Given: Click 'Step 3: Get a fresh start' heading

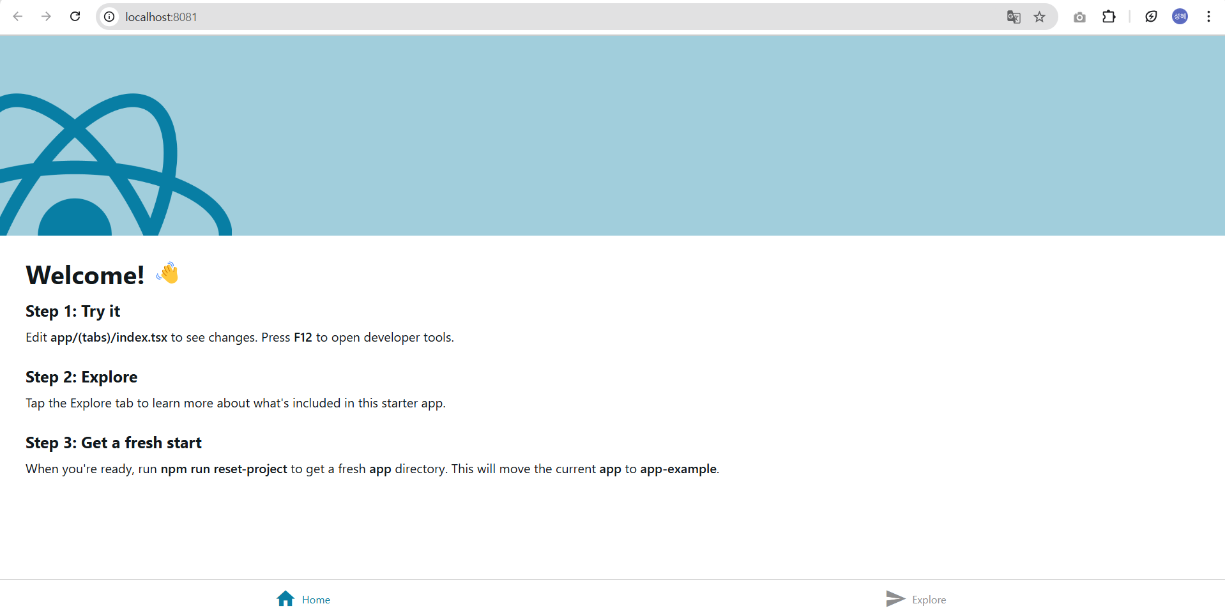Looking at the screenshot, I should (114, 443).
